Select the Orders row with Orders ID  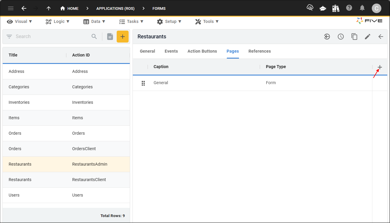66,134
